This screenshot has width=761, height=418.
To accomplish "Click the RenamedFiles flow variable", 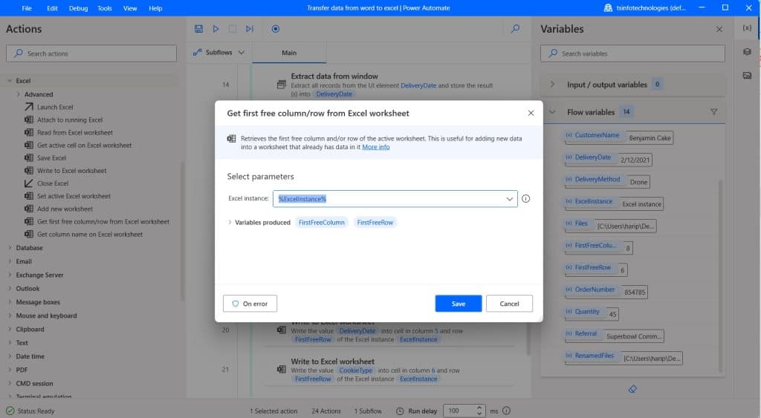I will pos(594,356).
